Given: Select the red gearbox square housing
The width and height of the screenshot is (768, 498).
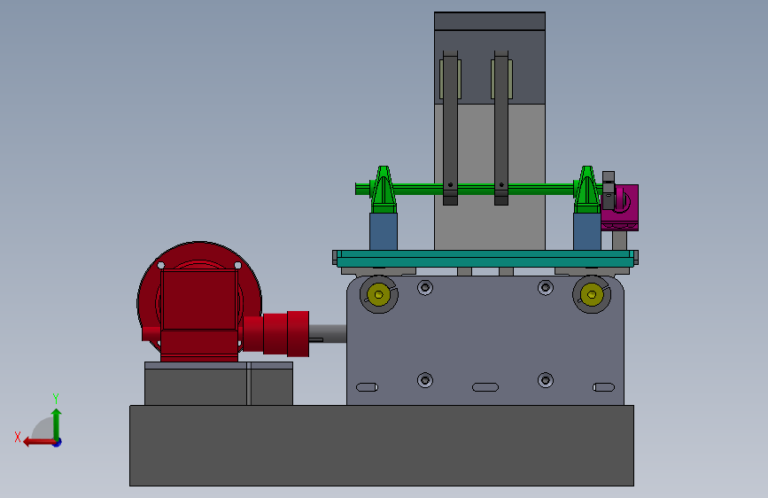Looking at the screenshot, I should click(x=198, y=300).
